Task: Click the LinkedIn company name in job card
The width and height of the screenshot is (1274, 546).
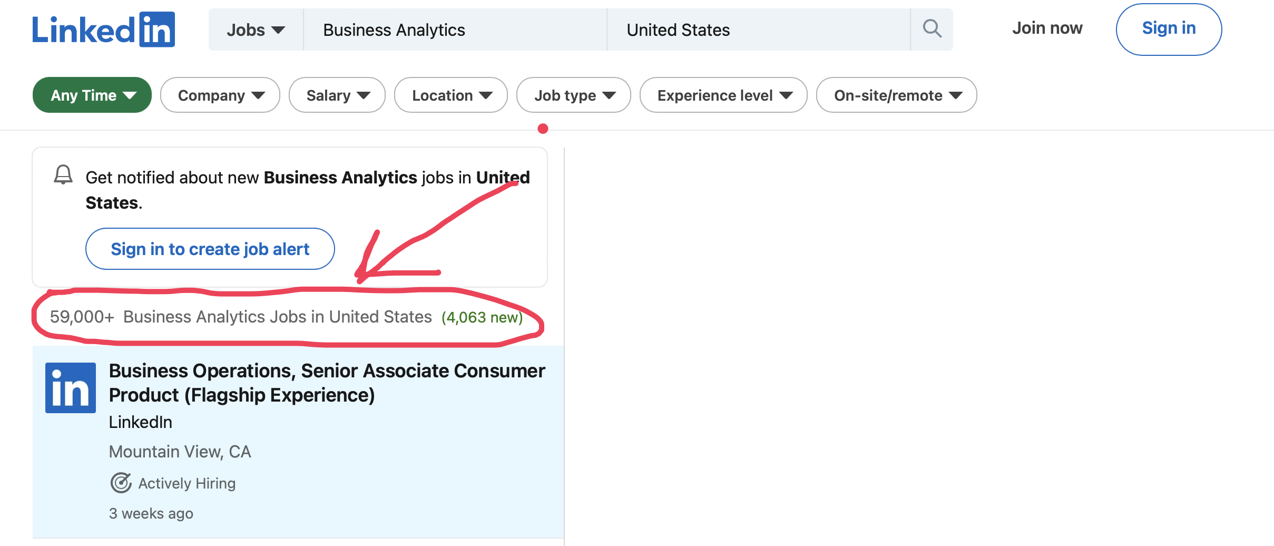Action: (x=141, y=422)
